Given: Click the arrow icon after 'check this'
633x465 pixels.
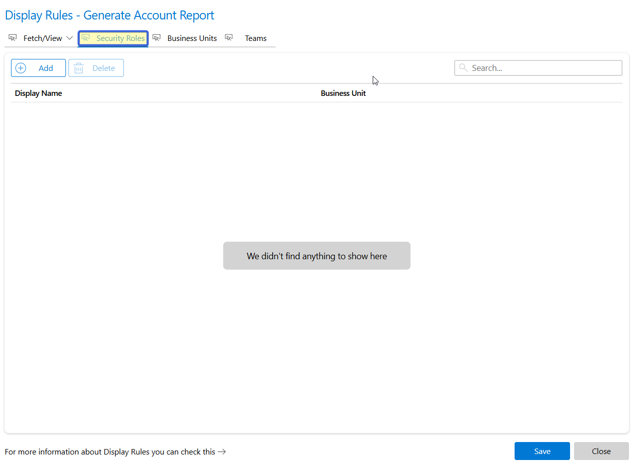Looking at the screenshot, I should click(222, 452).
